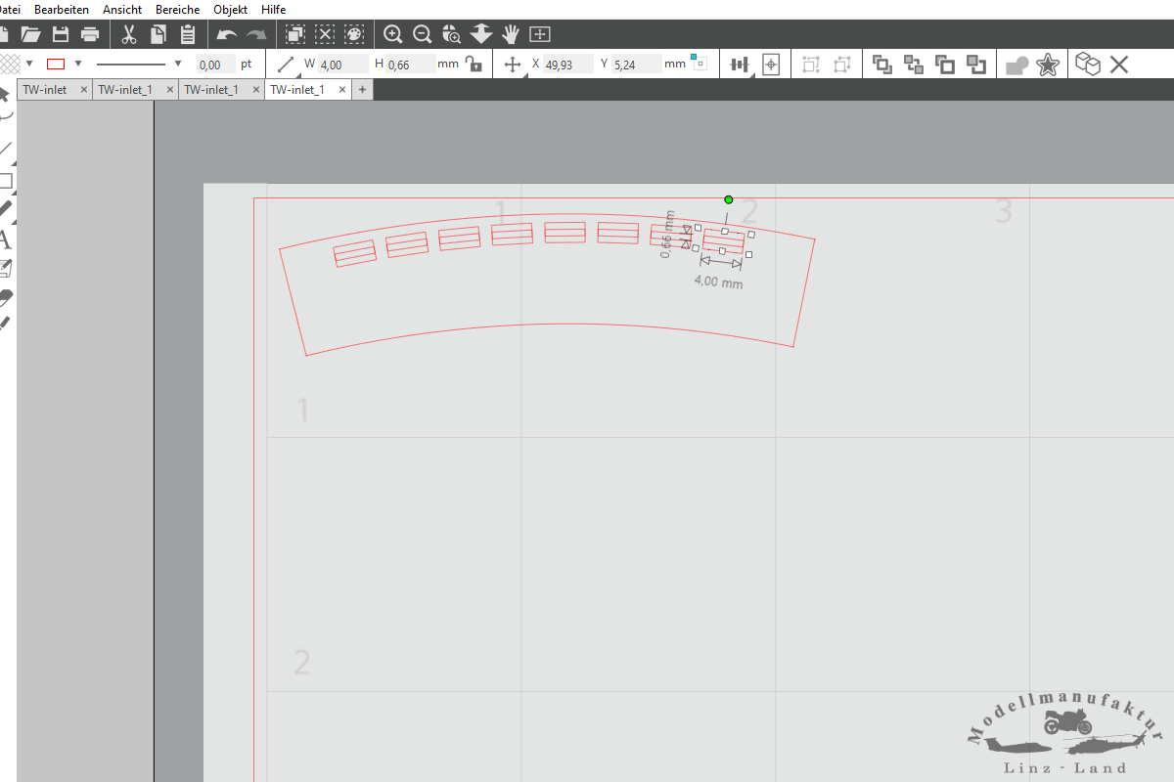Toggle the relative position reference point

click(x=699, y=64)
